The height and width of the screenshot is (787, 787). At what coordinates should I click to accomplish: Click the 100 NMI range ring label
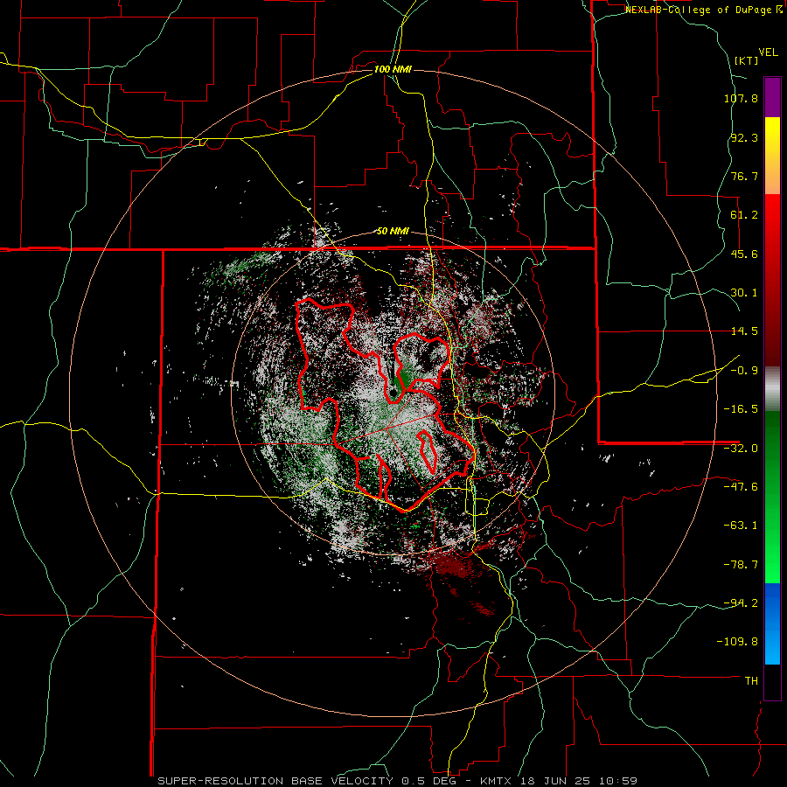393,69
